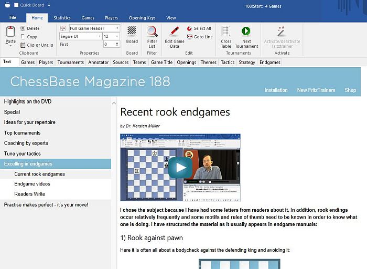Viewport: 367px width, 269px height.
Task: Click the Paste clipboard icon
Action: (10, 32)
